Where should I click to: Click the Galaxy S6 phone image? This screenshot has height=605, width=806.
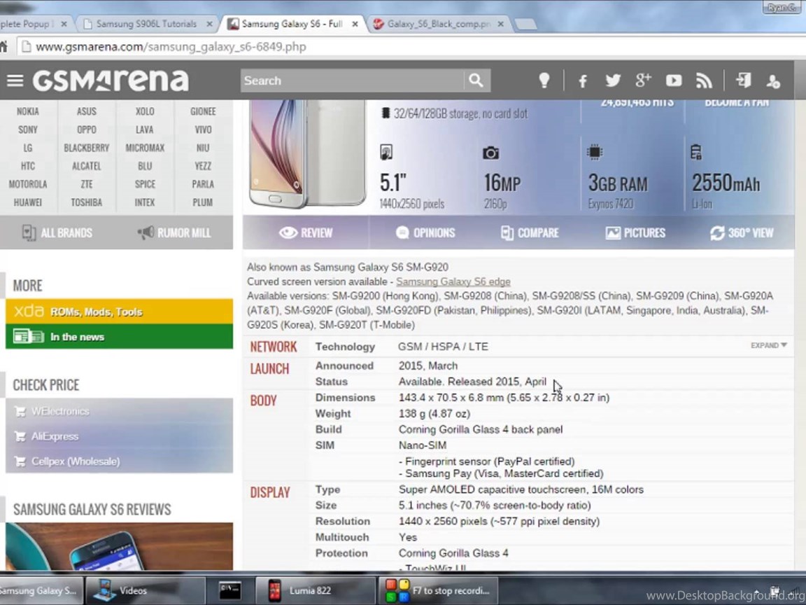click(307, 154)
